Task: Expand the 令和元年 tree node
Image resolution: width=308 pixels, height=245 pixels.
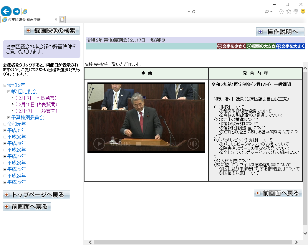Action: 5,124
